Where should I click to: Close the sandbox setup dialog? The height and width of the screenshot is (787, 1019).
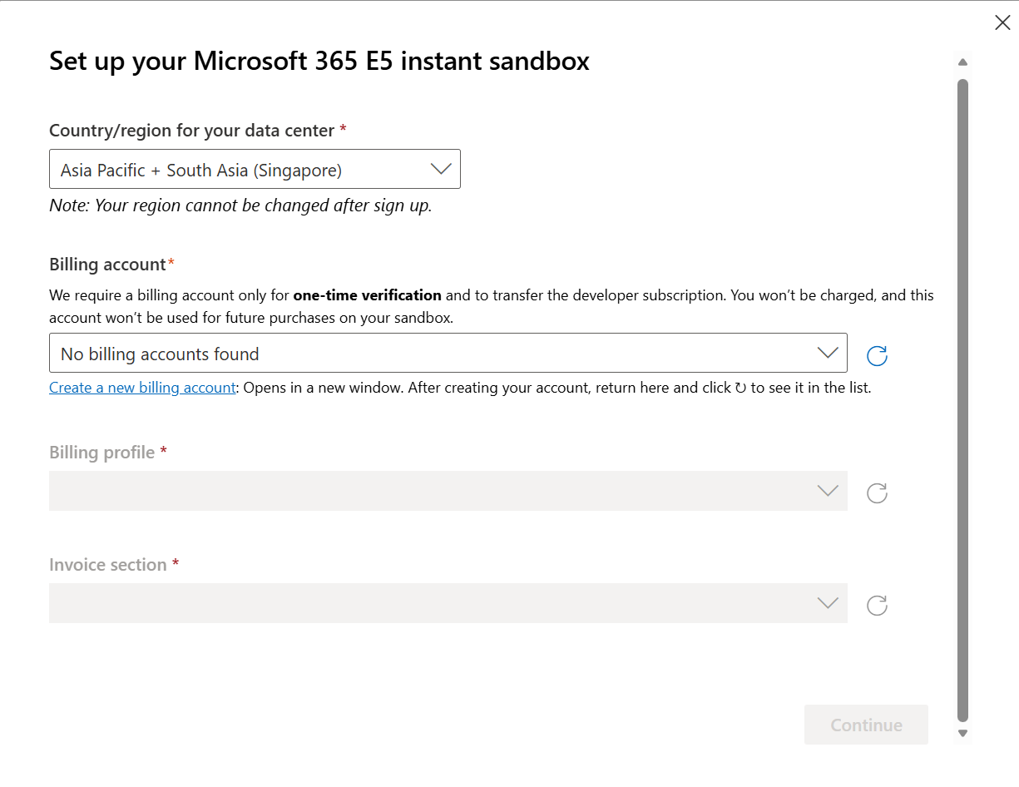[x=1002, y=22]
